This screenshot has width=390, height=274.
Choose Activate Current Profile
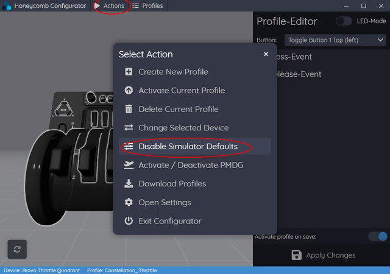pos(195,90)
